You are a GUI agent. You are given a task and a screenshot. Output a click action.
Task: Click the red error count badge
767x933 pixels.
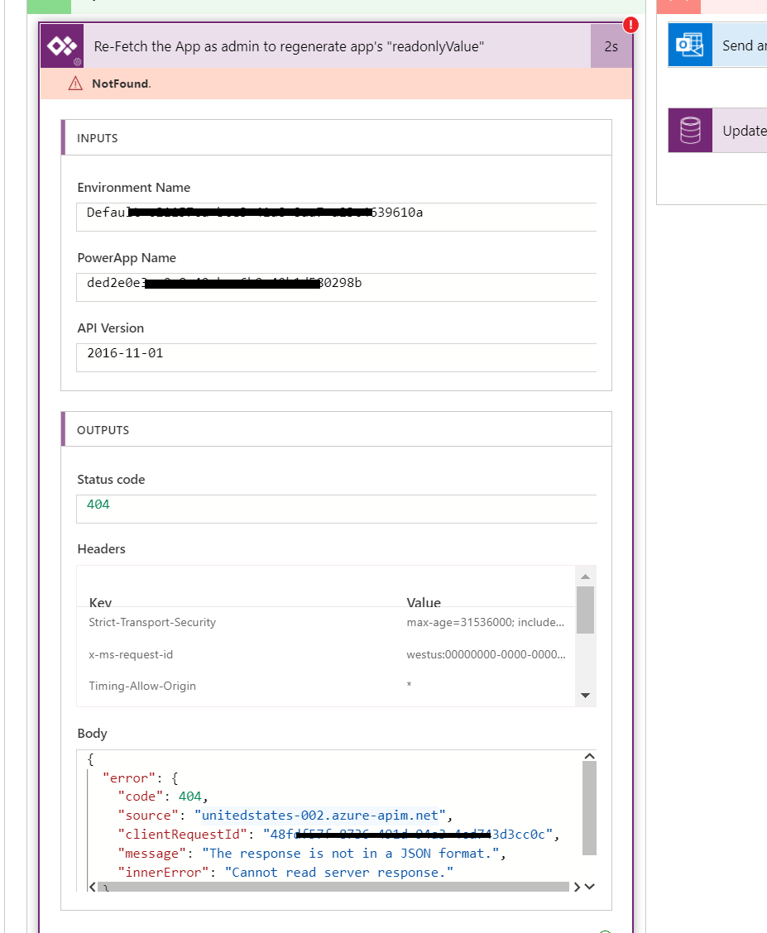tap(630, 25)
